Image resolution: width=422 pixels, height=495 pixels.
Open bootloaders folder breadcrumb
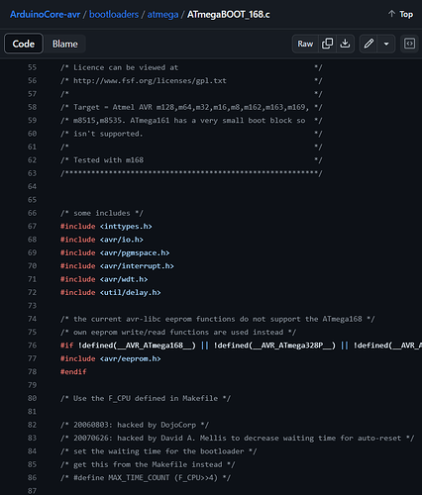coord(114,15)
